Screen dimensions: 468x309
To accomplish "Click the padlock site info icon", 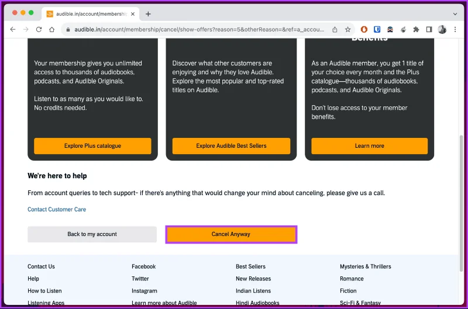I will point(68,30).
